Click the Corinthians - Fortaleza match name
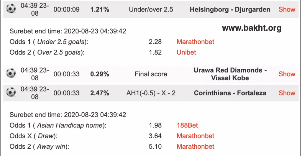The image size is (302, 156). [x=230, y=93]
